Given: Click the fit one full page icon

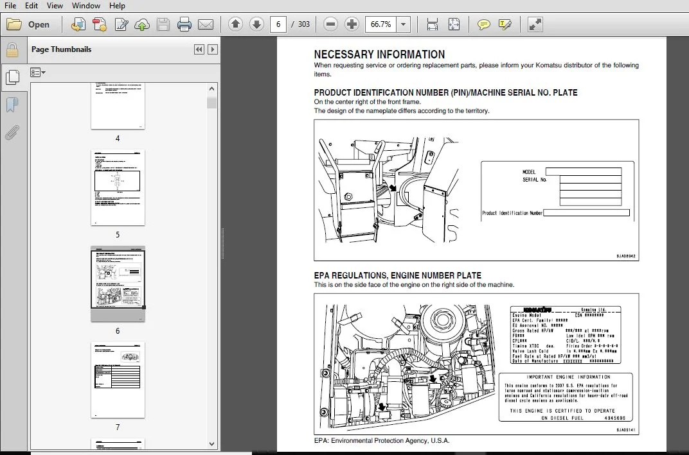Looking at the screenshot, I should pos(454,24).
